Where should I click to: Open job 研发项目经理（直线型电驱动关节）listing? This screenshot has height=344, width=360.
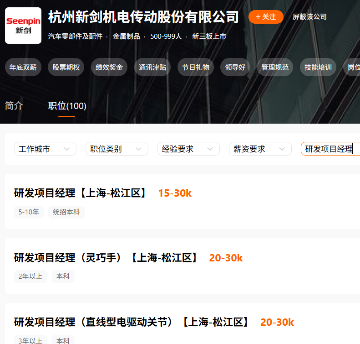tap(132, 322)
